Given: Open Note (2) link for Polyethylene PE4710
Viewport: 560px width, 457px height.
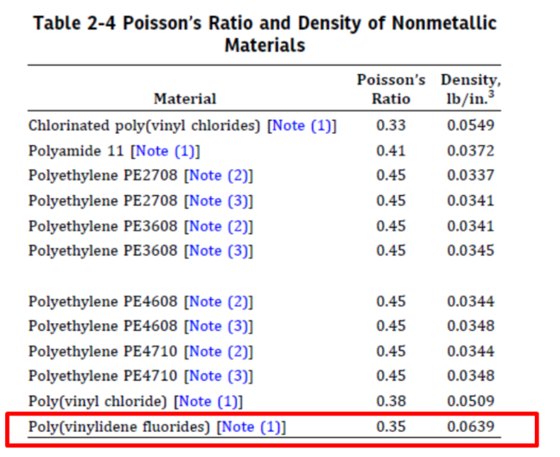Looking at the screenshot, I should (220, 352).
